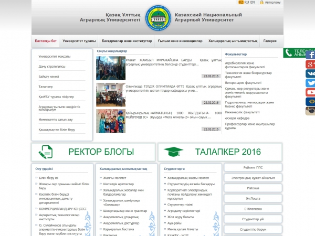Open Шетелдік әріптестер link
The image size is (315, 236).
[x=118, y=184]
